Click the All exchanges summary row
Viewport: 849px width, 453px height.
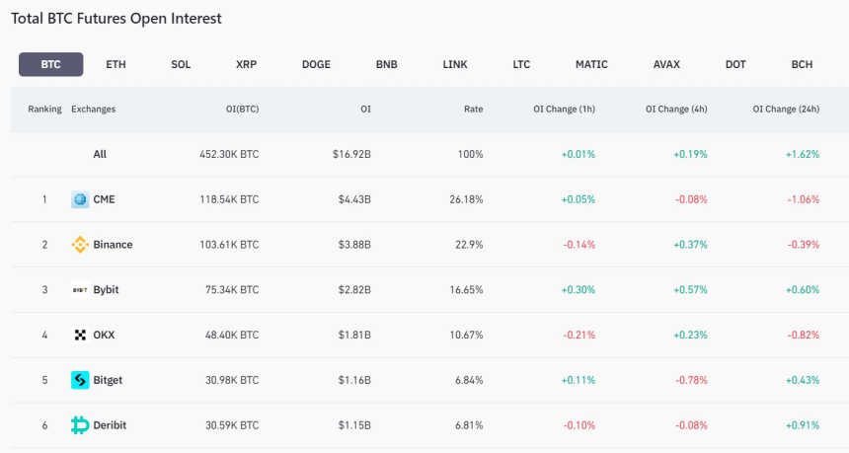[100, 154]
